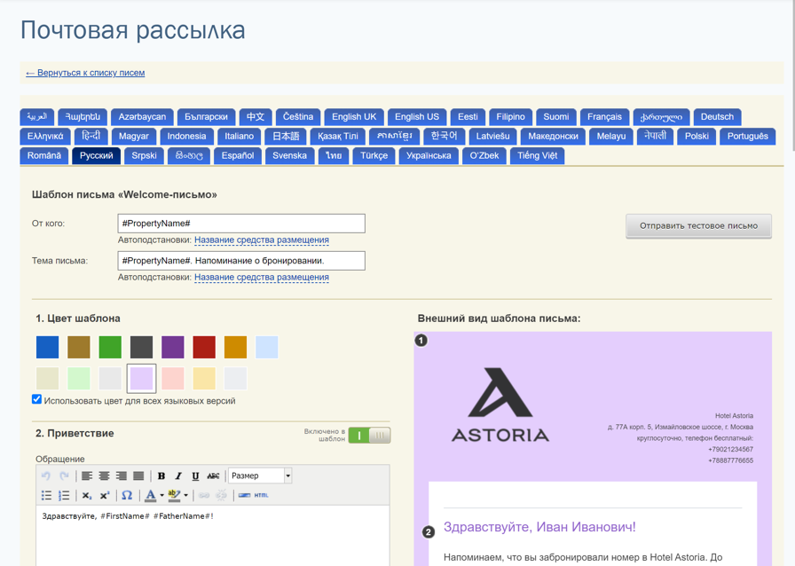
Task: Select the Türkçe tab
Action: pos(374,156)
